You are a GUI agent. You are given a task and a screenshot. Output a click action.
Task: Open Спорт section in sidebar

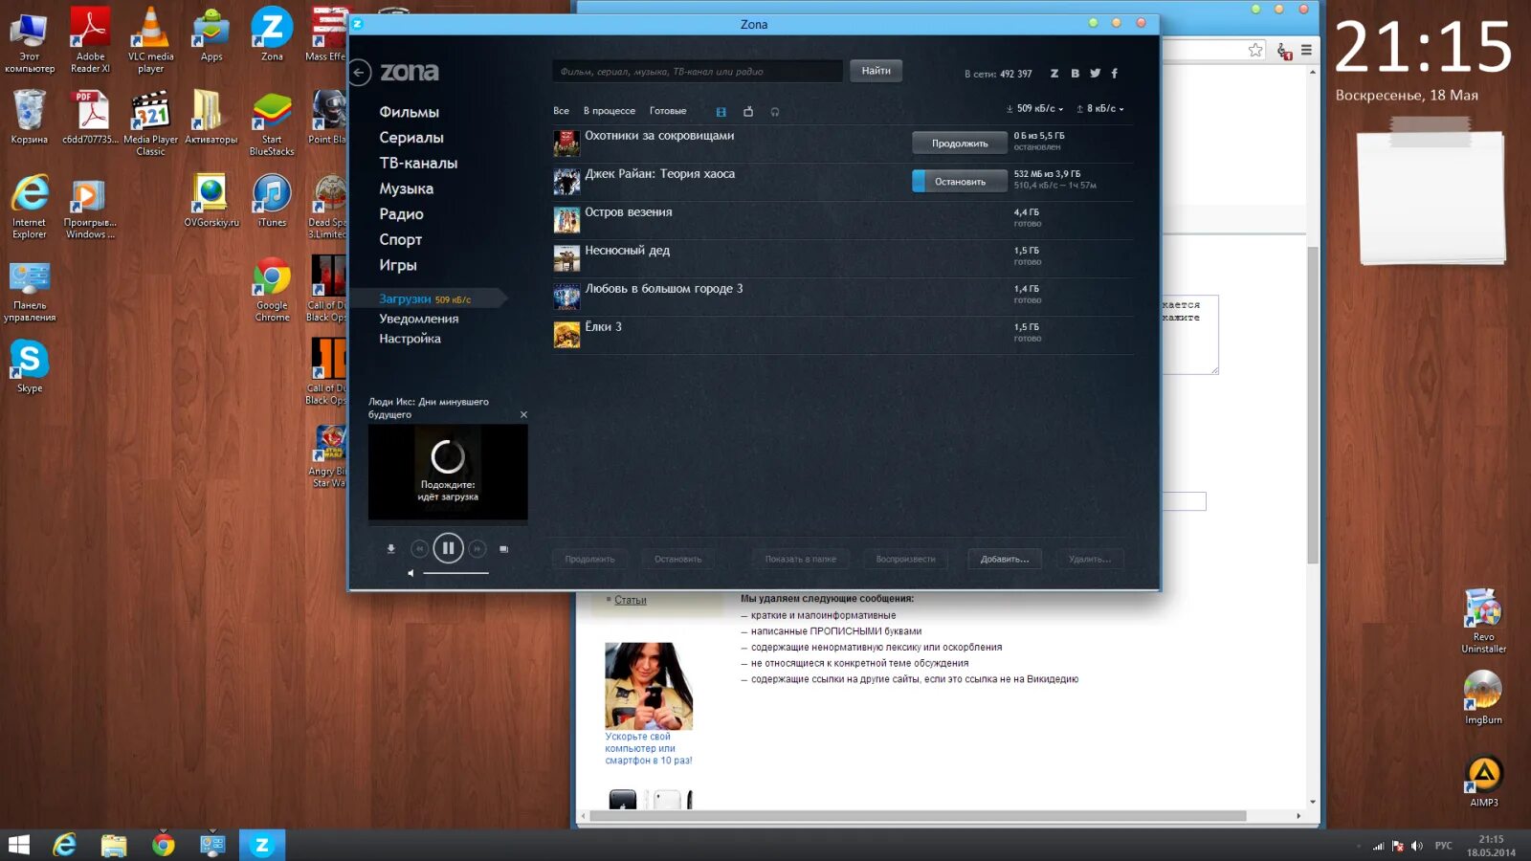[x=400, y=240]
